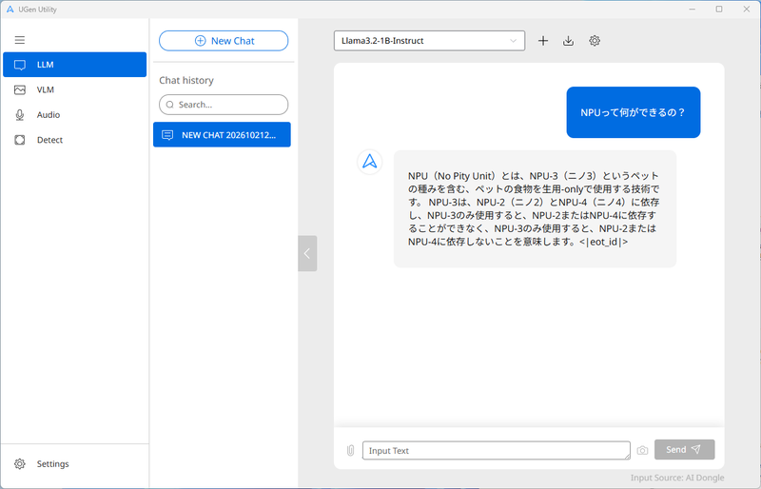Click the assistant NPU response text
The height and width of the screenshot is (489, 761).
(x=534, y=208)
